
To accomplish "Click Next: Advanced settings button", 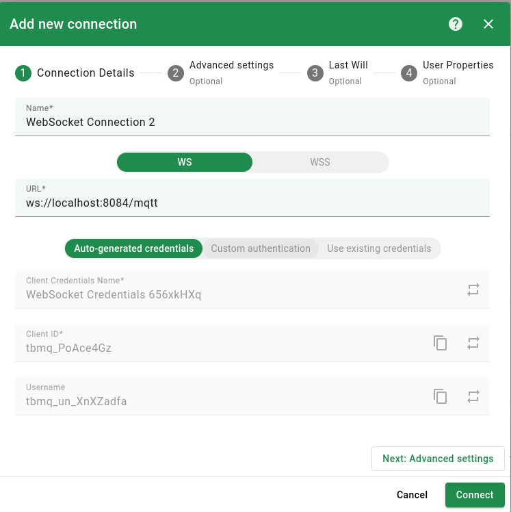I will [438, 459].
